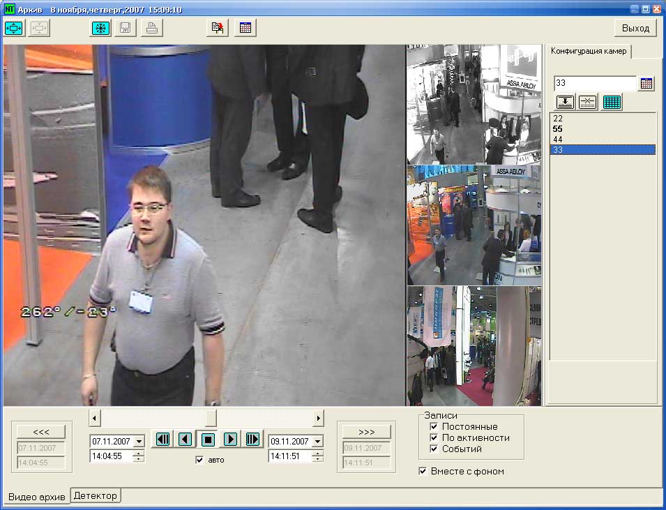The image size is (666, 510).
Task: Click the "Выход" exit button
Action: click(635, 28)
